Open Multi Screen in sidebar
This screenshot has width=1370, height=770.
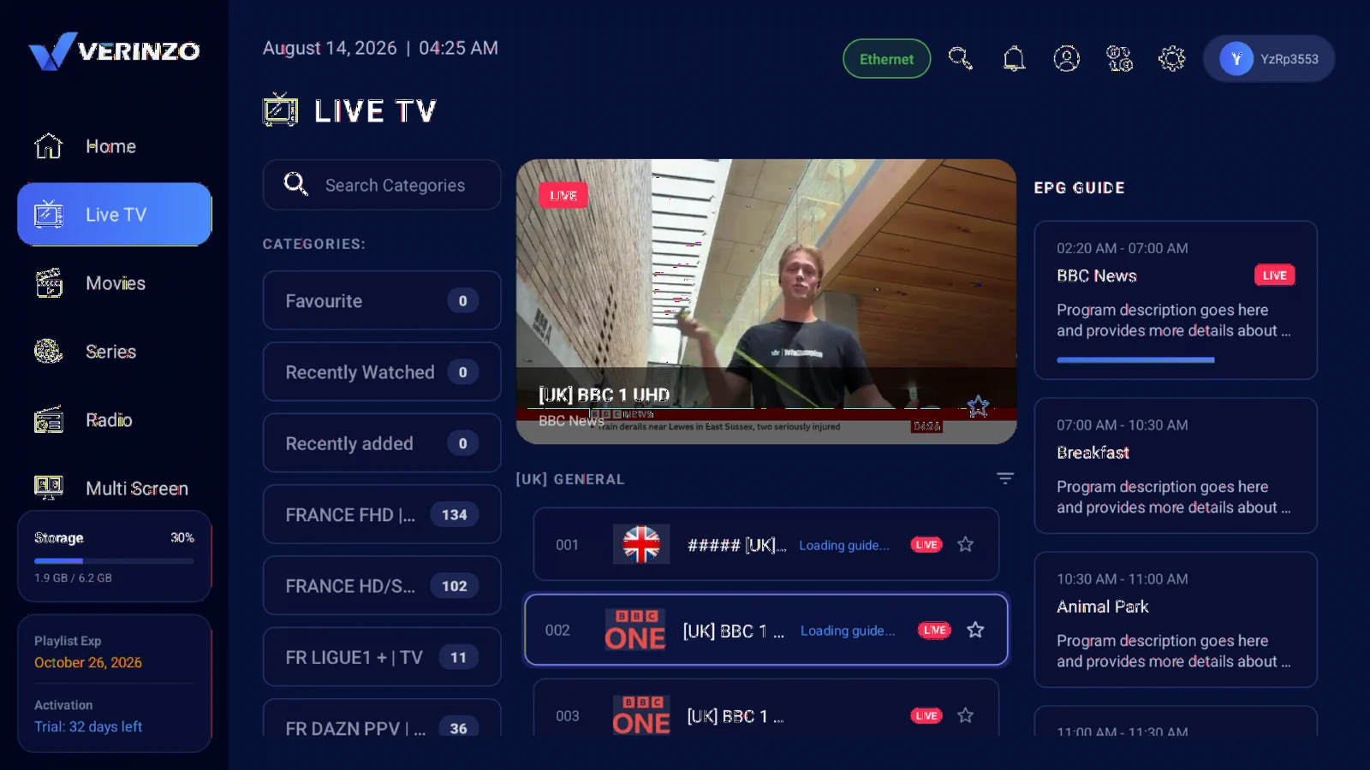click(114, 488)
